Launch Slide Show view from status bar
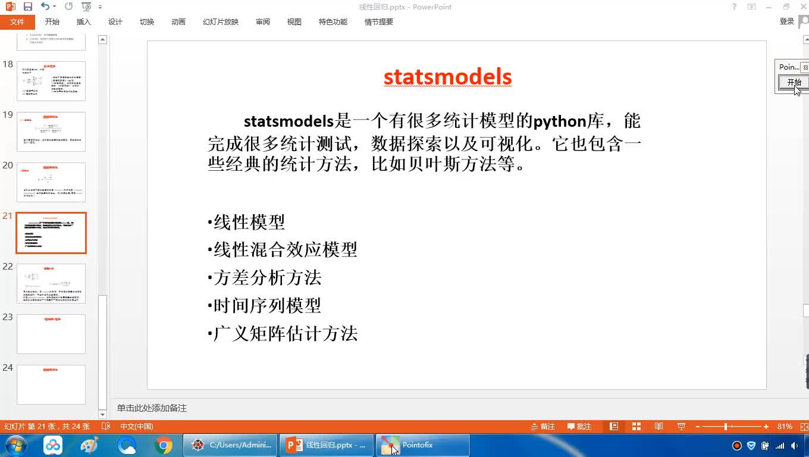The width and height of the screenshot is (809, 457). (x=681, y=427)
